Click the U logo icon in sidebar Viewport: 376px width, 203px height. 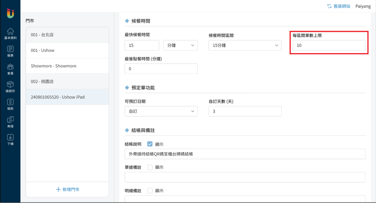pos(10,13)
